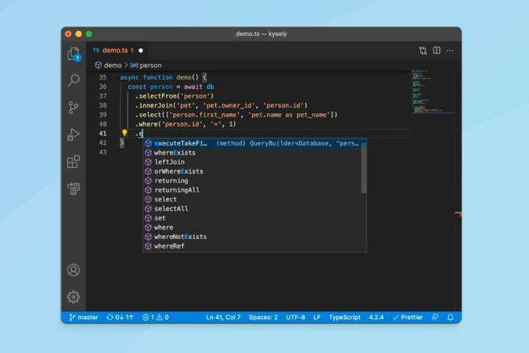This screenshot has height=353, width=529.
Task: Click the lightbulb code action icon
Action: [x=124, y=134]
